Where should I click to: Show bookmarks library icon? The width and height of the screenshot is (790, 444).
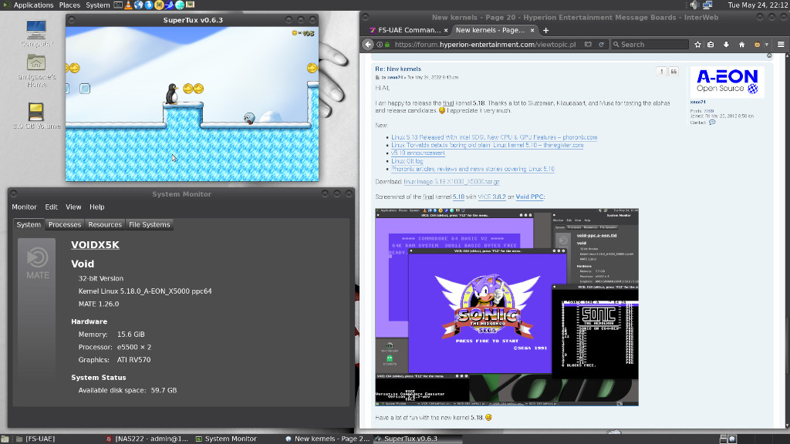tap(711, 44)
